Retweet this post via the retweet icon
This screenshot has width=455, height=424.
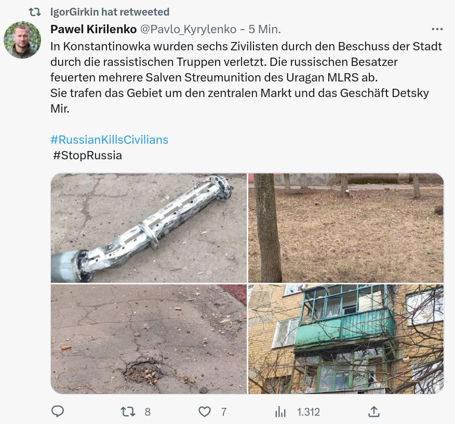128,412
